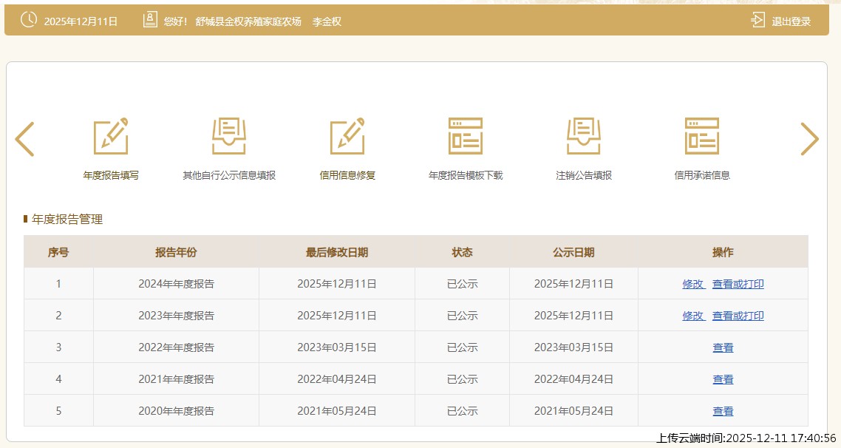Select the 年度报告填写 menu label
The height and width of the screenshot is (448, 841).
pos(111,176)
